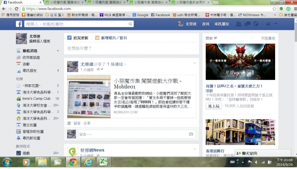This screenshot has width=297, height=169.
Task: Open the options chevron on 好房網News post
Action: 195,149
